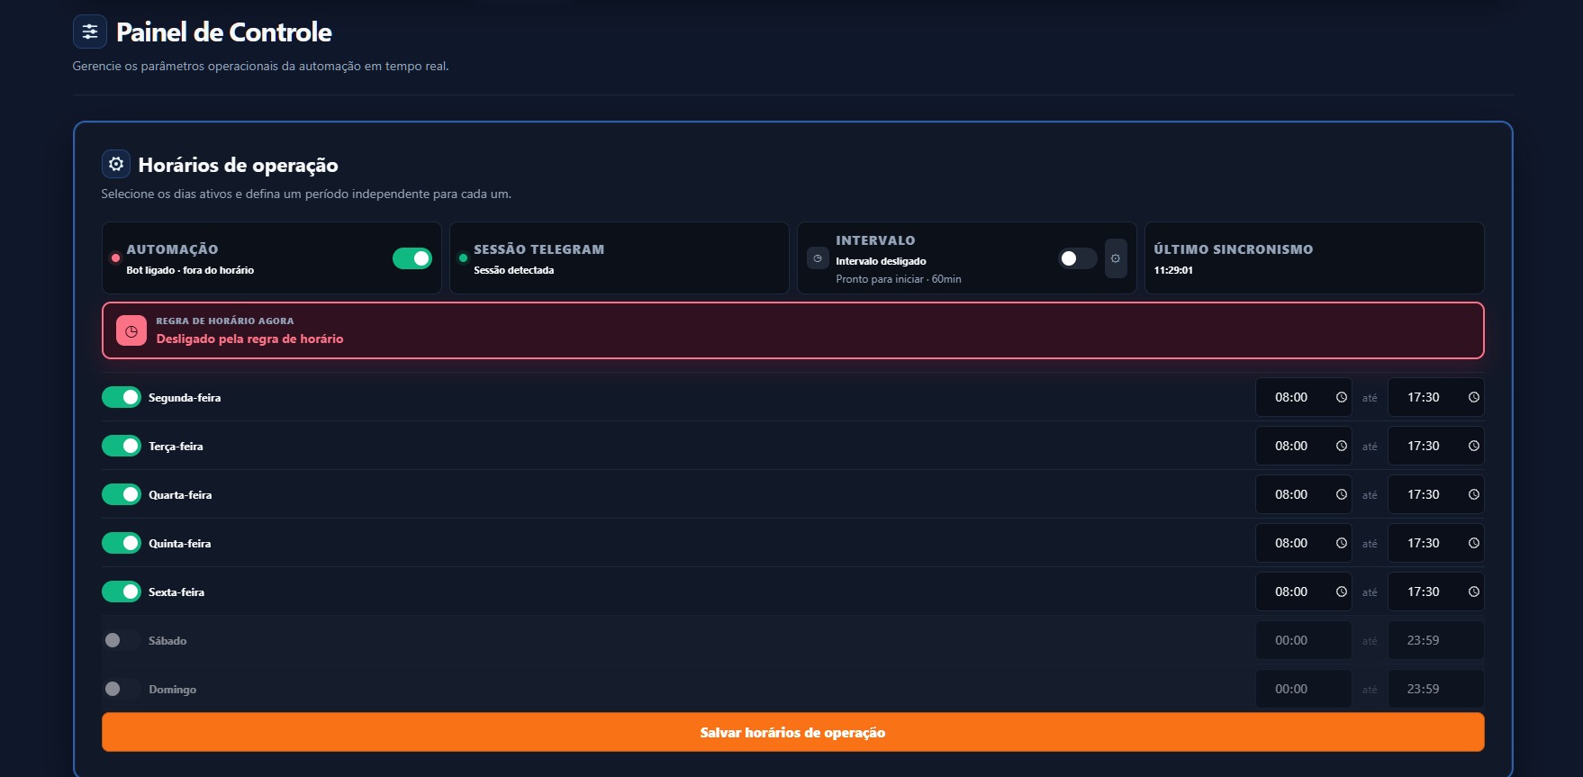Open time picker for Terça-feira start time
This screenshot has width=1583, height=777.
[x=1341, y=446]
